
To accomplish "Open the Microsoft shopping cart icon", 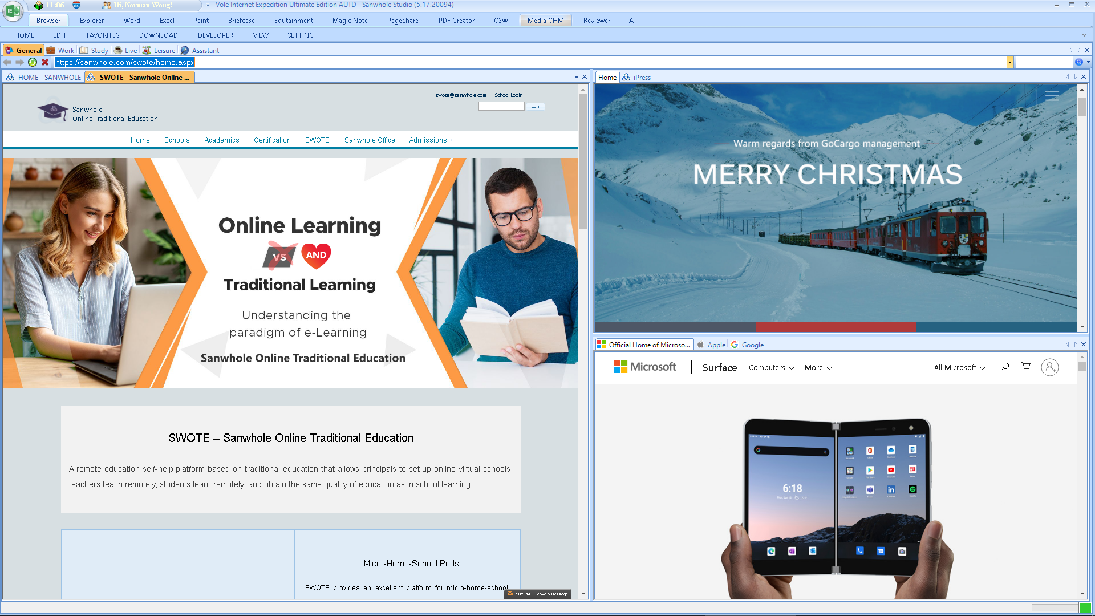I will pos(1026,367).
